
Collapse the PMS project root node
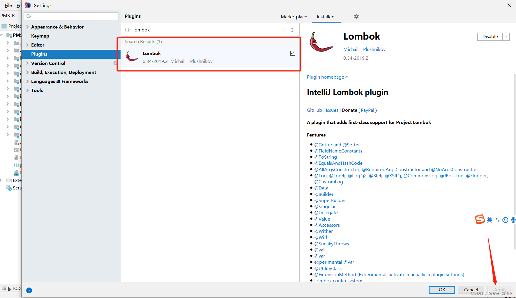[x=1, y=35]
